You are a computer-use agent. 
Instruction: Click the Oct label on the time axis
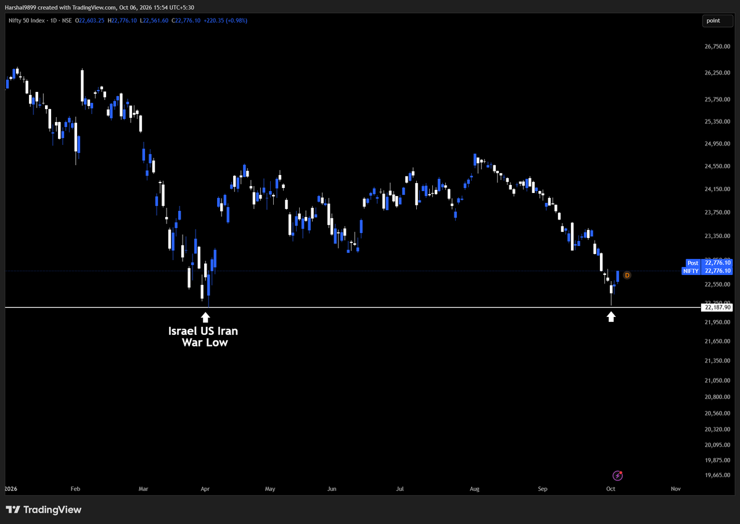click(610, 489)
